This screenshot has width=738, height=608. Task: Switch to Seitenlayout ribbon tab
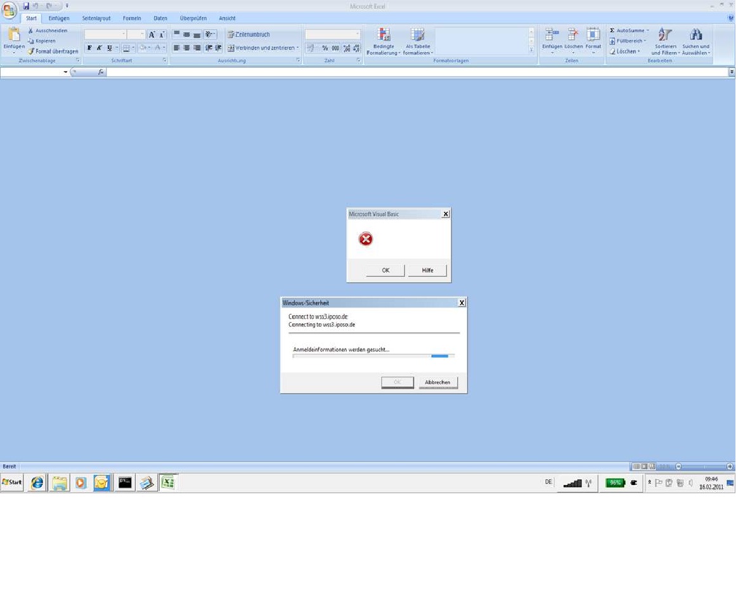pyautogui.click(x=96, y=18)
